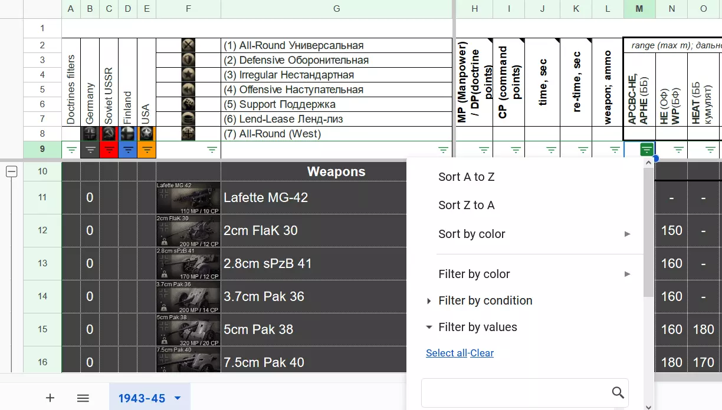Viewport: 722px width, 410px height.
Task: Open the all sheets list icon
Action: pos(83,398)
